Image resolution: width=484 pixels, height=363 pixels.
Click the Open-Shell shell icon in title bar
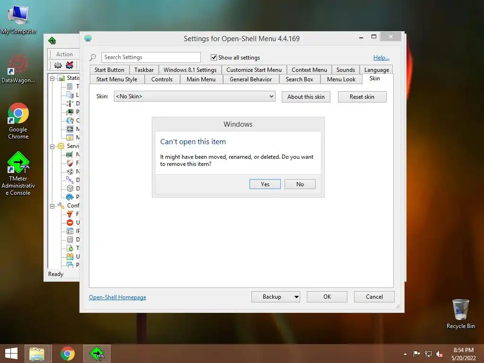tap(88, 39)
